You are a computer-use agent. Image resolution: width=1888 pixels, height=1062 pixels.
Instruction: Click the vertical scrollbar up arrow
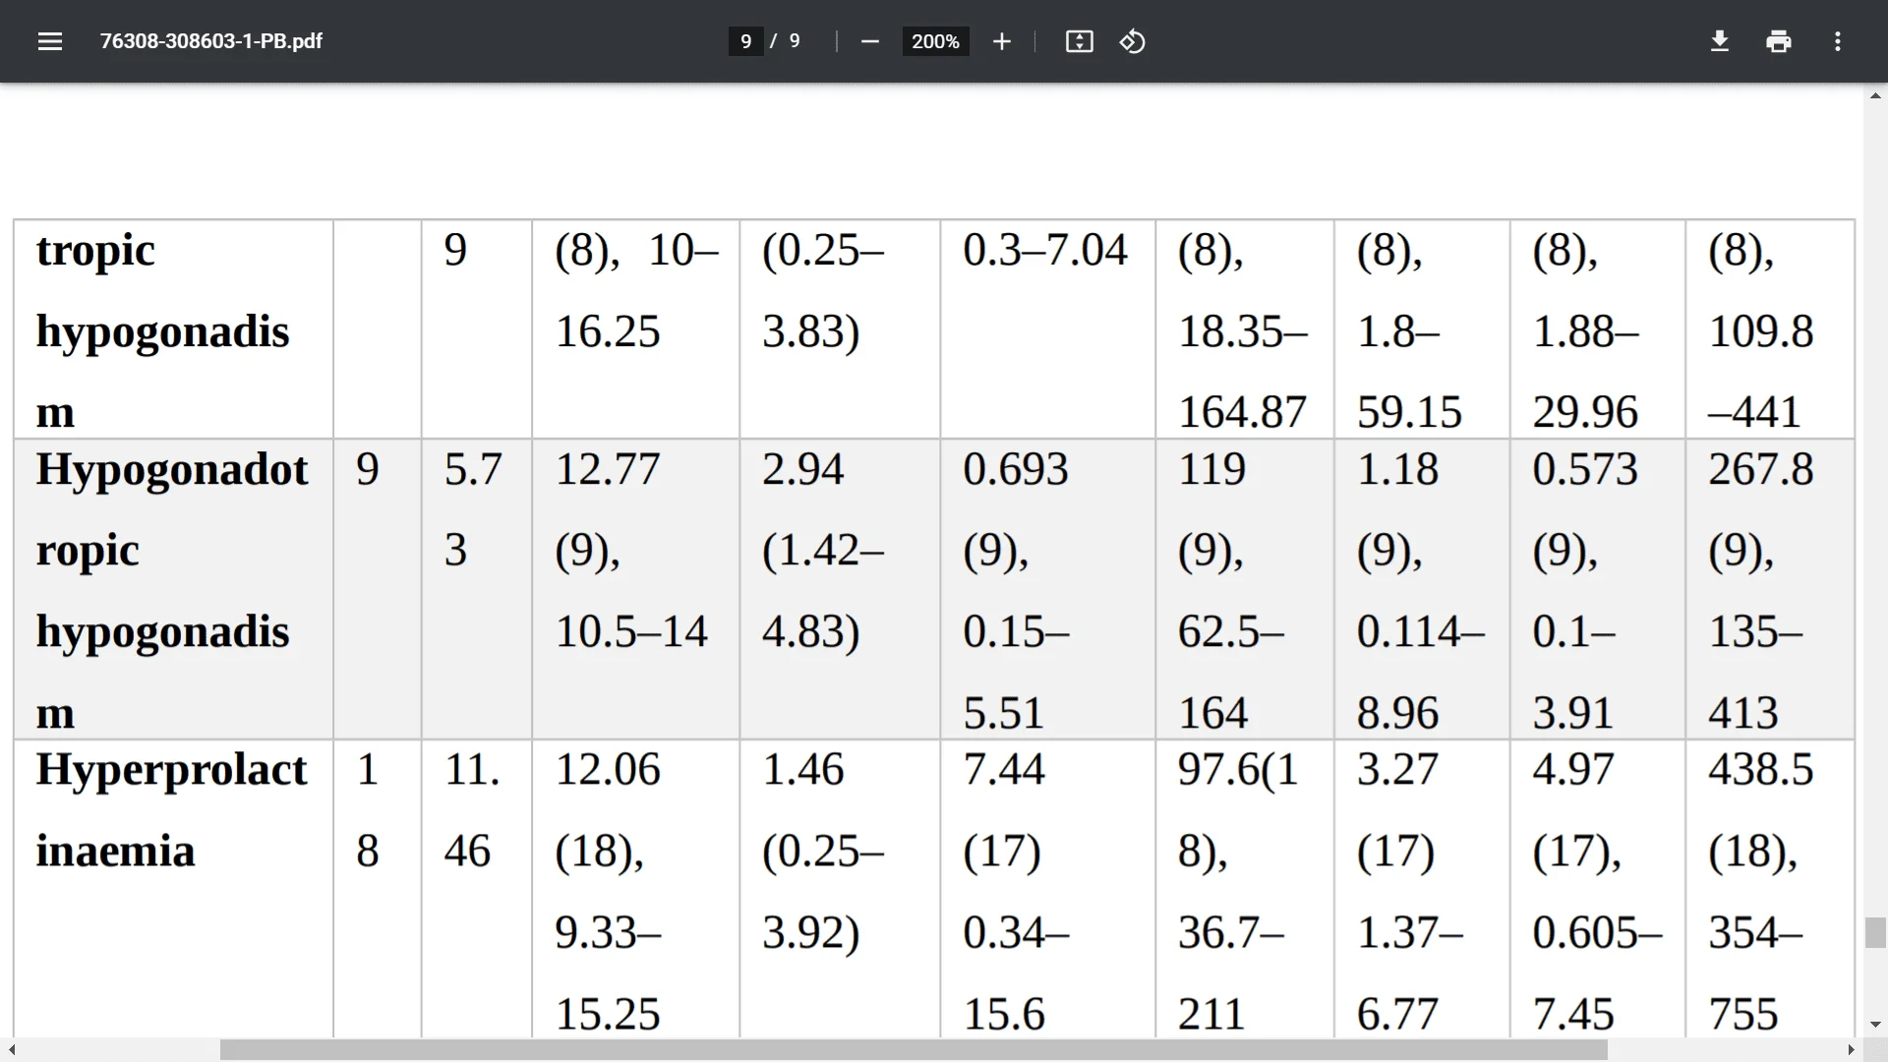click(1875, 95)
